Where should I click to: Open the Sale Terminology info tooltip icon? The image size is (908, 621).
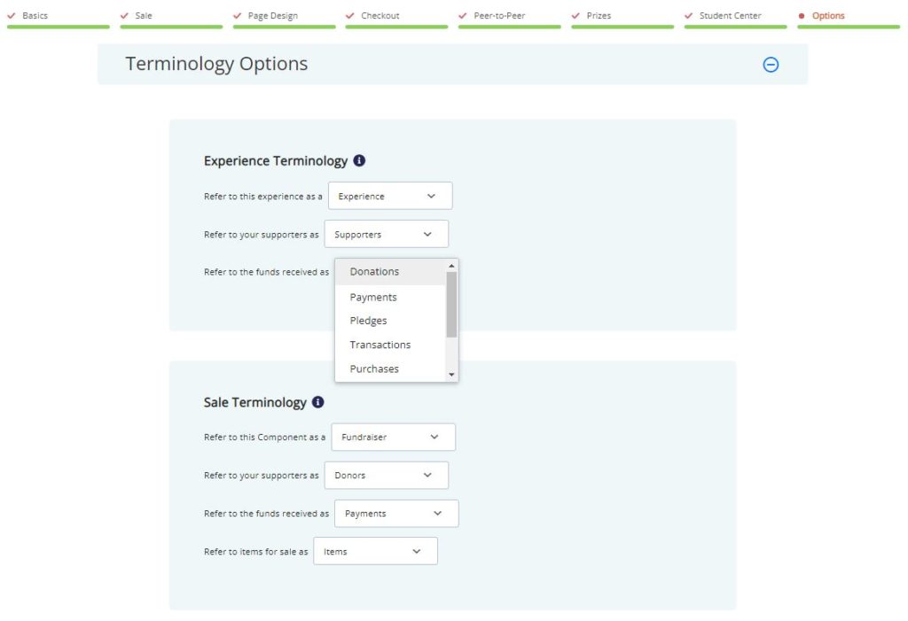317,401
